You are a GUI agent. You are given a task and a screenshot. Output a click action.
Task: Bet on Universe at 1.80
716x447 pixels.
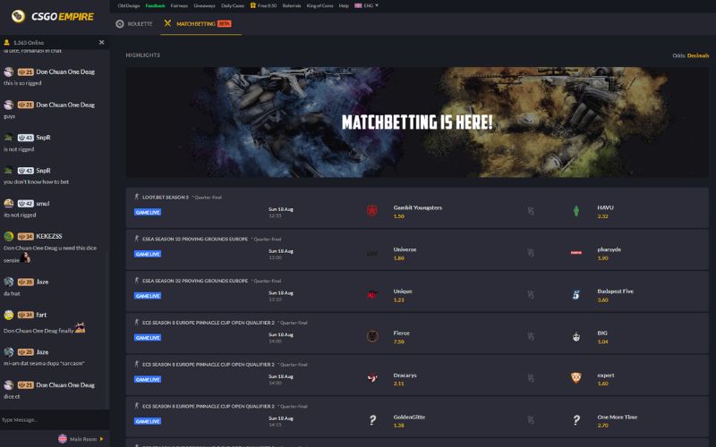pos(398,258)
